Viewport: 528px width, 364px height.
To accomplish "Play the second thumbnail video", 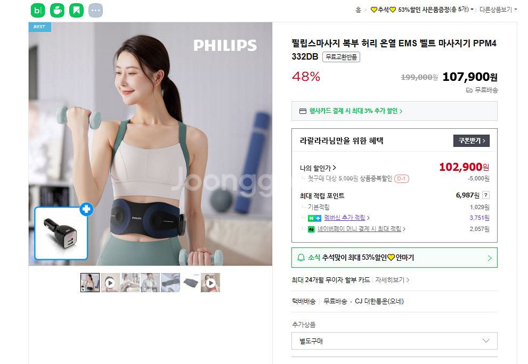I will (110, 283).
